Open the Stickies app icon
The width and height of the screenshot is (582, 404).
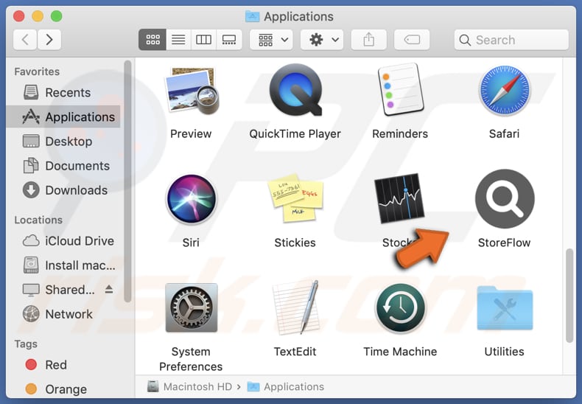coord(295,198)
